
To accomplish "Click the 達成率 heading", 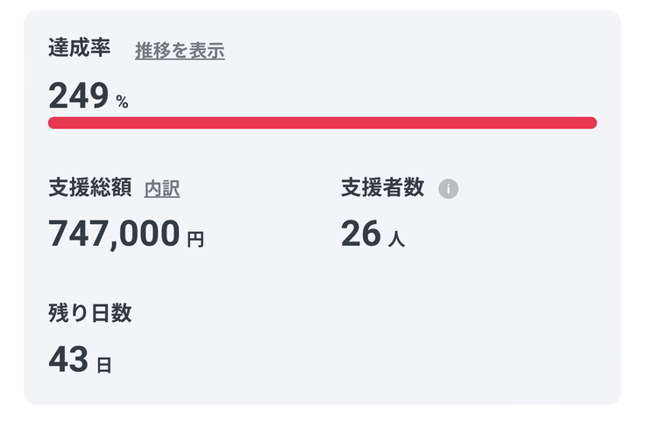I will [x=79, y=49].
